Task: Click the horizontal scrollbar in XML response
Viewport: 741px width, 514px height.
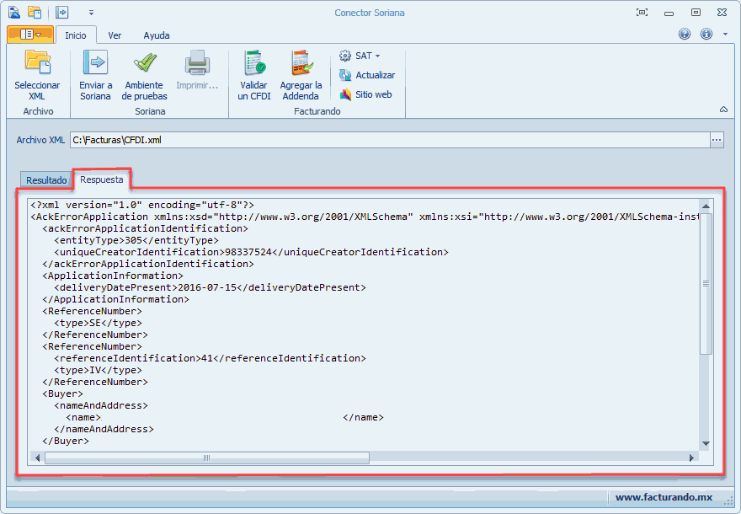Action: click(206, 458)
